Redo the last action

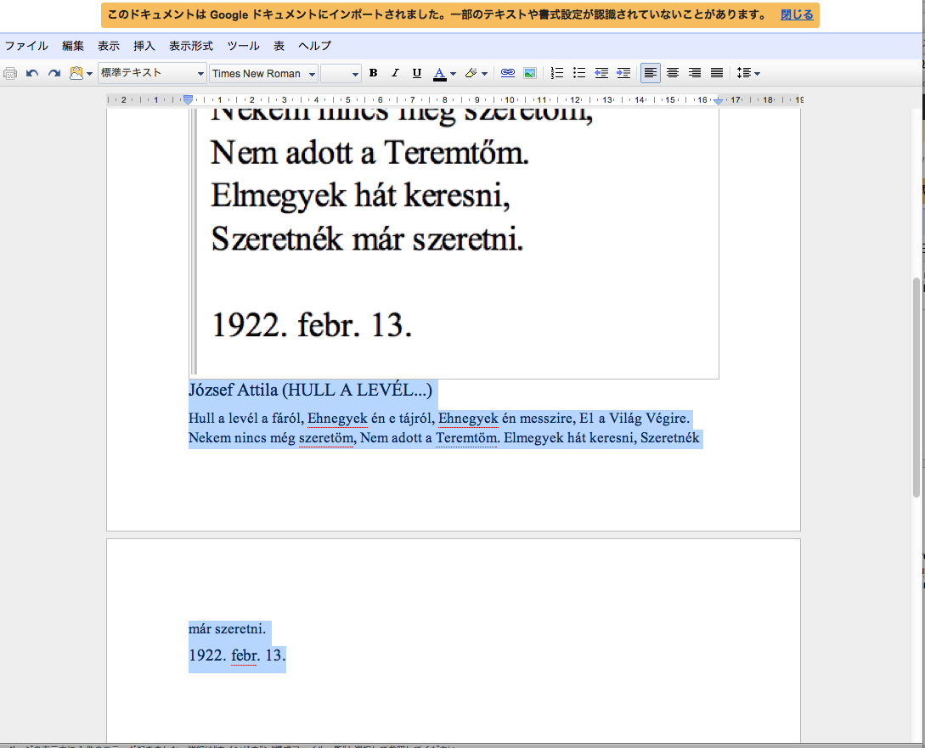54,74
